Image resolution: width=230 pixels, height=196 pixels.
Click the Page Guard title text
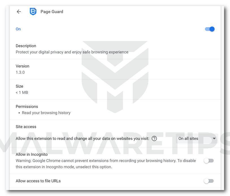[52, 12]
